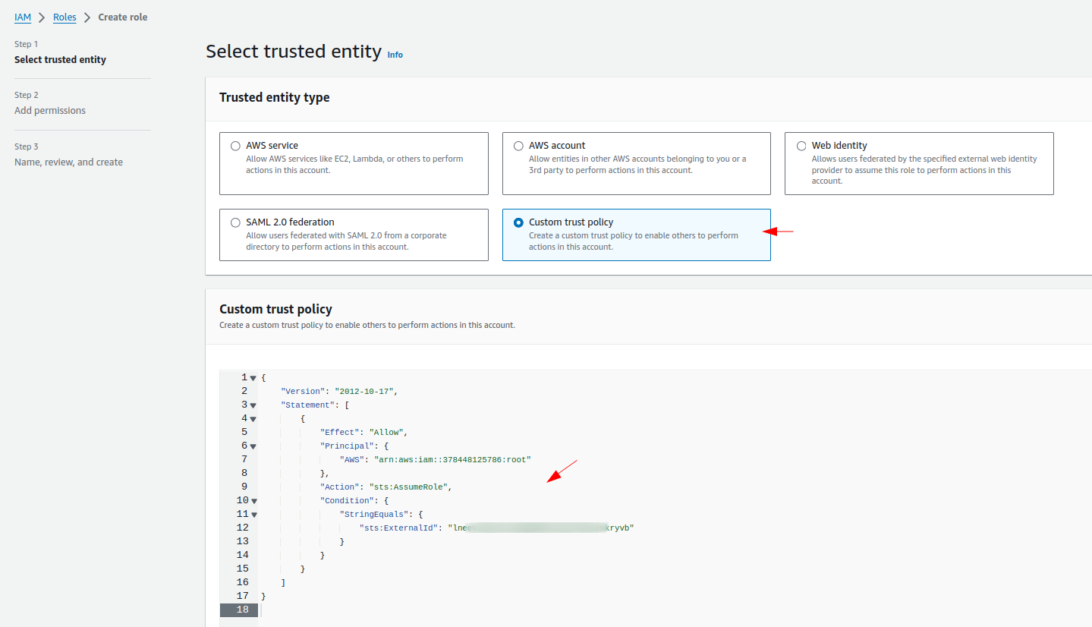
Task: Collapse the Statement array fold on line 3
Action: coord(253,405)
